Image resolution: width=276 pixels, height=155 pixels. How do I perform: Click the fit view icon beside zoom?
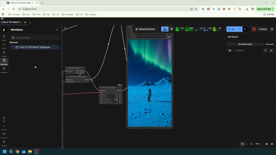coord(251,144)
